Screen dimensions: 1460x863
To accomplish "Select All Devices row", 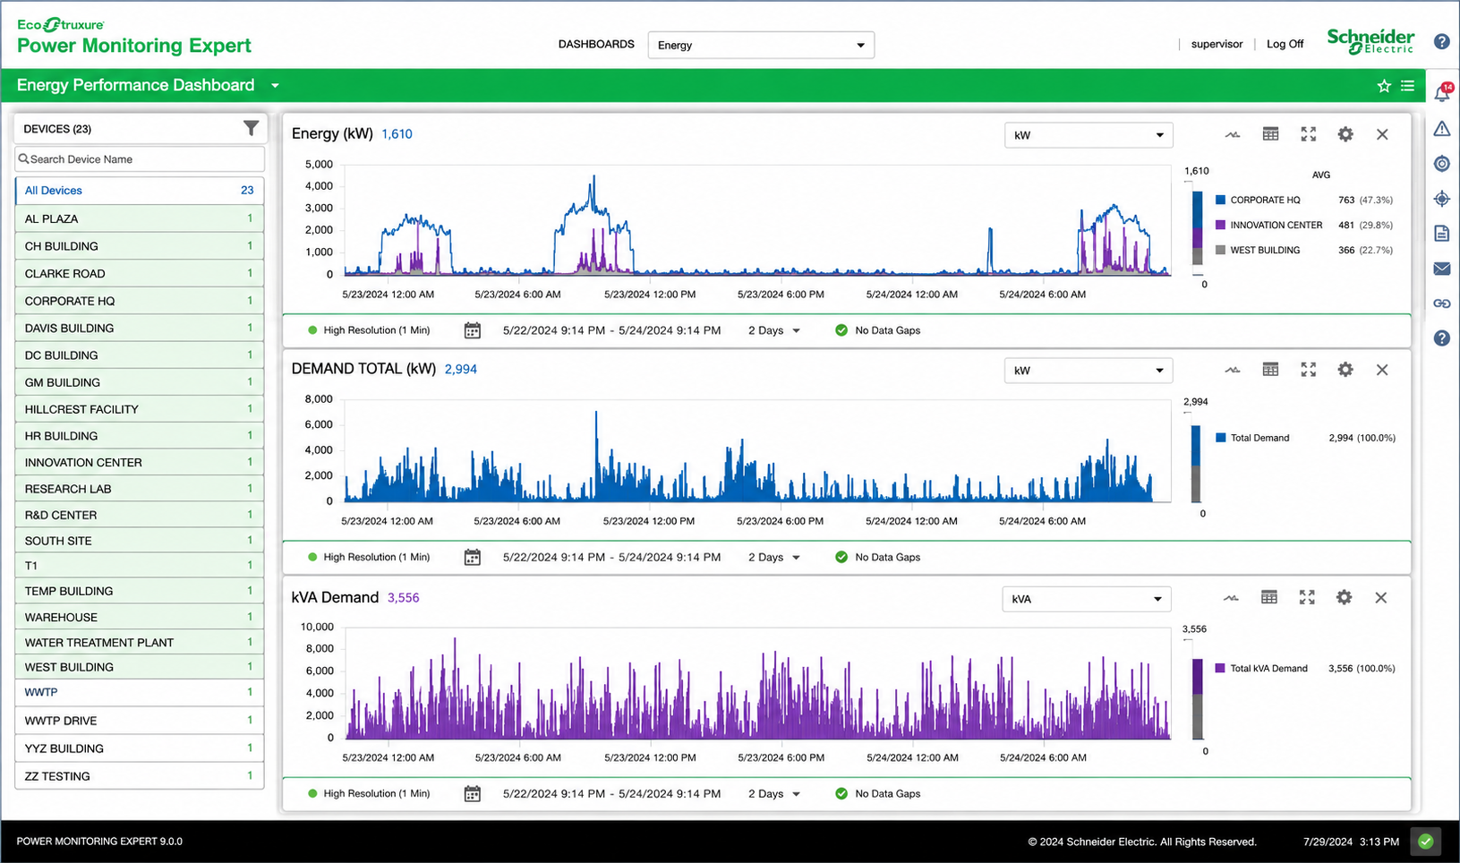I will 140,191.
